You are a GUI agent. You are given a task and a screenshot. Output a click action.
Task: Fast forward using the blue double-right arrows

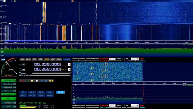pyautogui.click(x=46, y=81)
